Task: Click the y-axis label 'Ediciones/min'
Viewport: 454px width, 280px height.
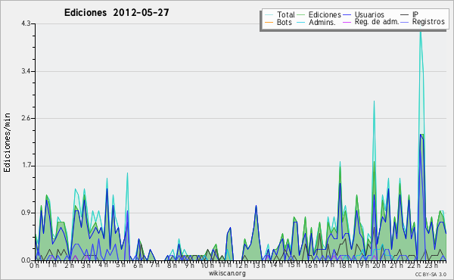Action: 7,142
